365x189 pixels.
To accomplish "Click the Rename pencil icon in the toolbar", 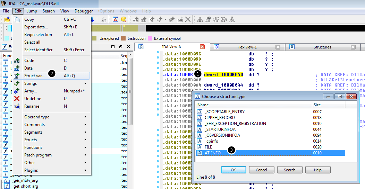I will pos(180,20).
